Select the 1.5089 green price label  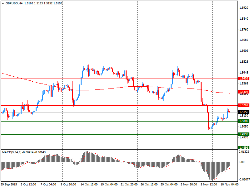244,121
